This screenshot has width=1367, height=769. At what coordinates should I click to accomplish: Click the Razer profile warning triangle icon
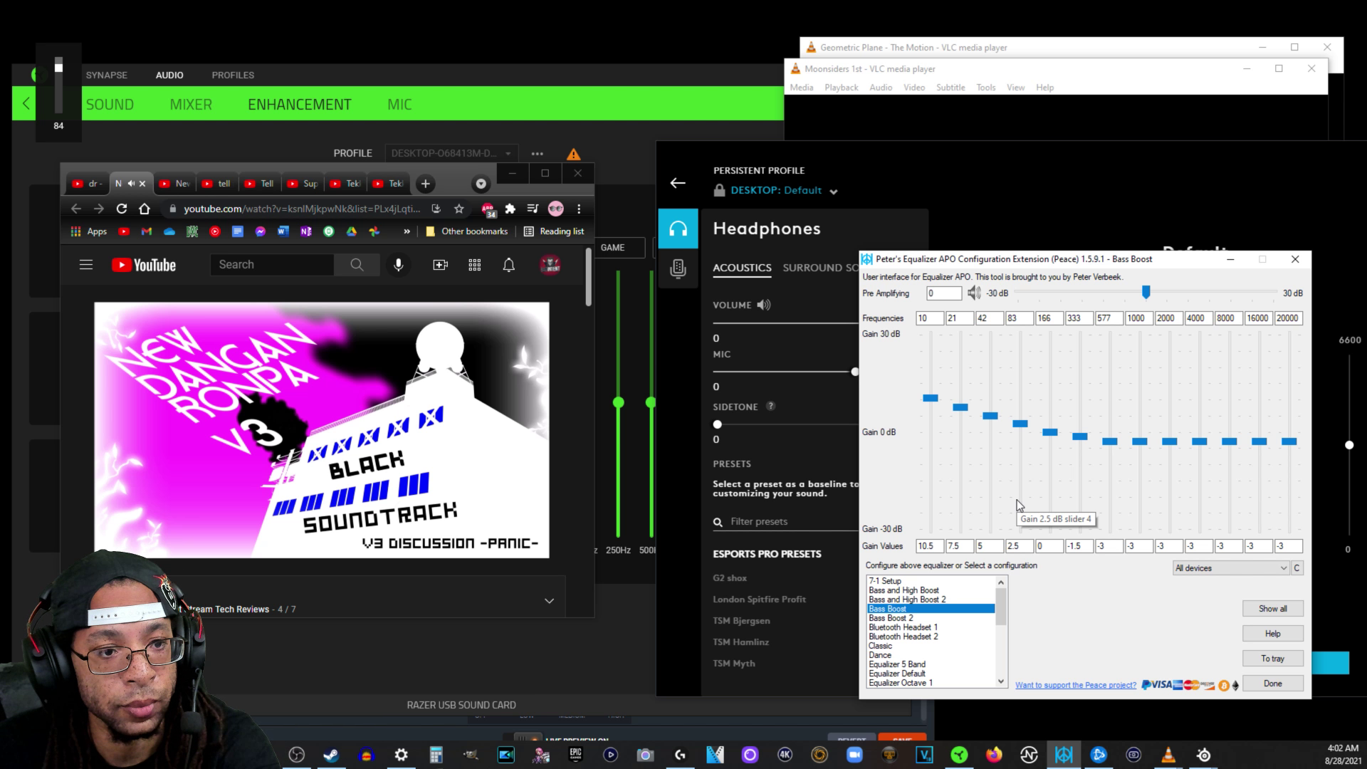point(573,154)
